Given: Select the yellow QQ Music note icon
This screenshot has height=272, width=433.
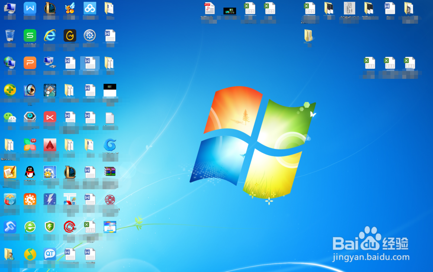Looking at the screenshot, I should click(30, 254).
